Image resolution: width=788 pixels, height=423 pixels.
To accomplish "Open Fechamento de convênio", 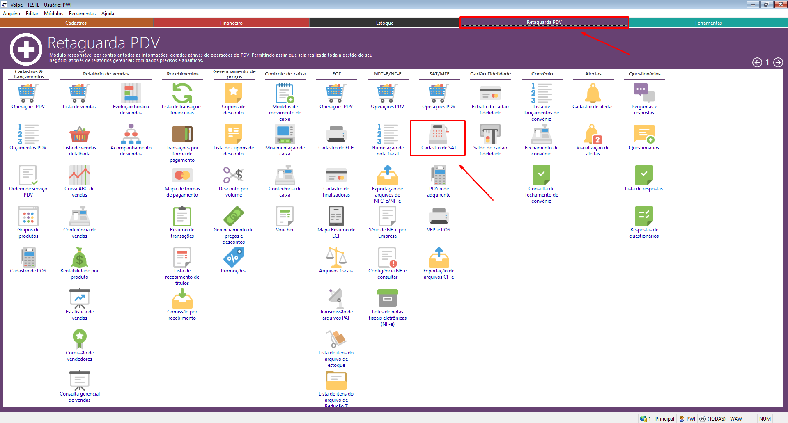I will pos(542,140).
